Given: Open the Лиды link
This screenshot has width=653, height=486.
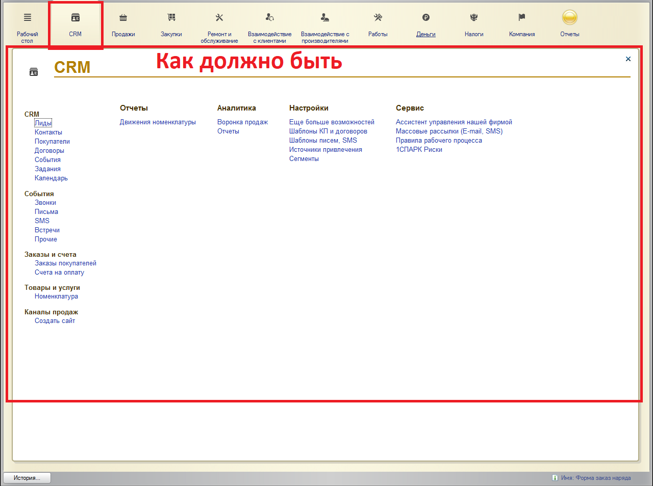Looking at the screenshot, I should 43,123.
